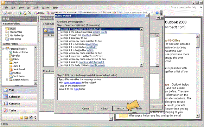Open the Tasks navigation pane
Screen dimensions: 204x127
(x=19, y=110)
